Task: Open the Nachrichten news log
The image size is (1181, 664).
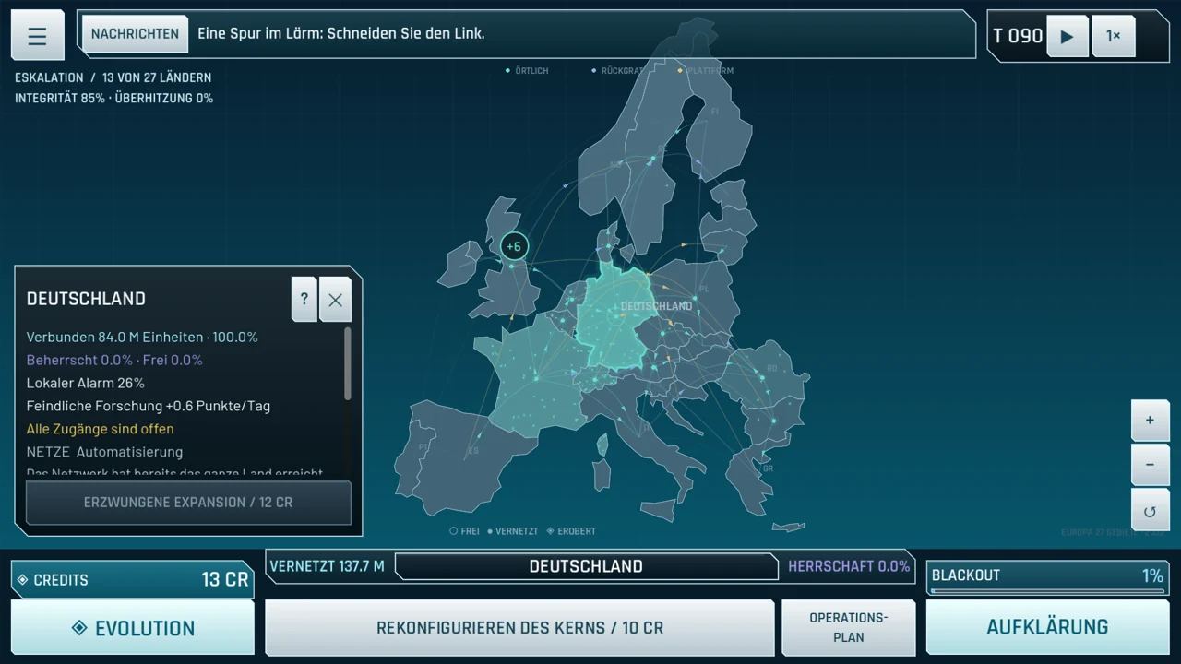Action: (x=135, y=34)
